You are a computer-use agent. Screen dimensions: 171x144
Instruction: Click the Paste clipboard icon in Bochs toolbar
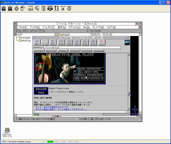coord(43,8)
